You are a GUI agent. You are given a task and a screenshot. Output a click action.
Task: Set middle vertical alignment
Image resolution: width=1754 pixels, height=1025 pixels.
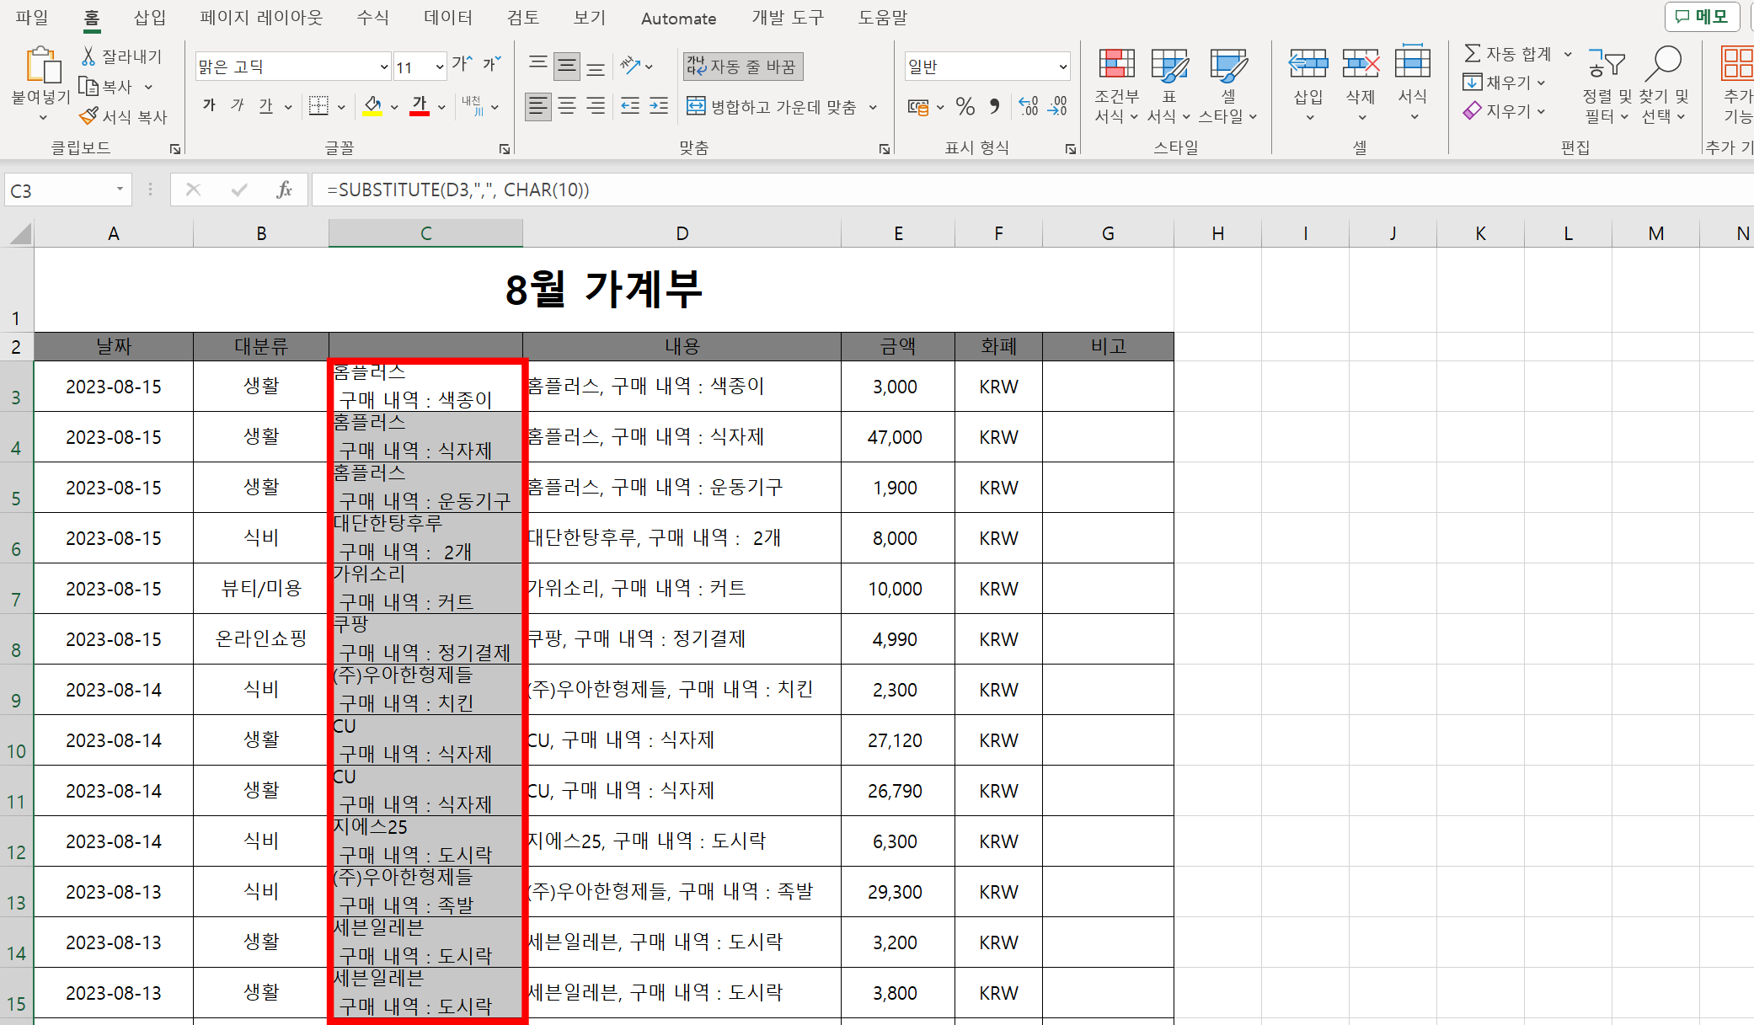click(x=567, y=66)
